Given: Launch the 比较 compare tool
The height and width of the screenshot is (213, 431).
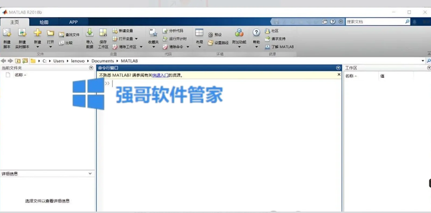Looking at the screenshot, I should pos(66,43).
